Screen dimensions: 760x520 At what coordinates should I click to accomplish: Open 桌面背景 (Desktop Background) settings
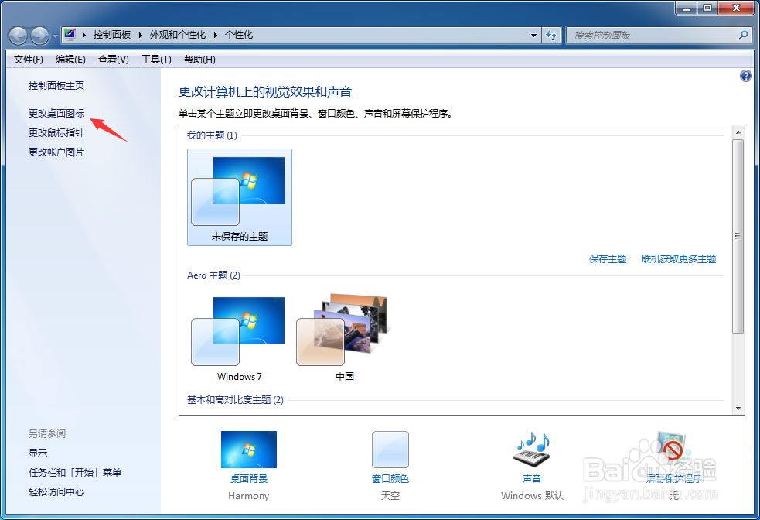tap(248, 450)
